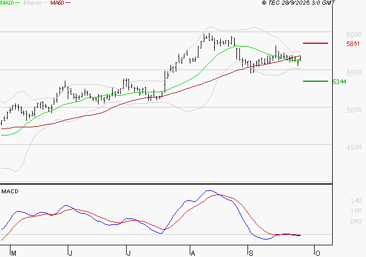Click the S month tick on time axis

[x=251, y=253]
